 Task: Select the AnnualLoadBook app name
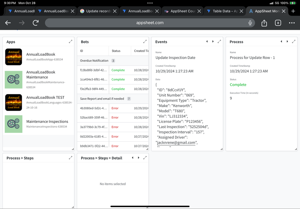(41, 54)
